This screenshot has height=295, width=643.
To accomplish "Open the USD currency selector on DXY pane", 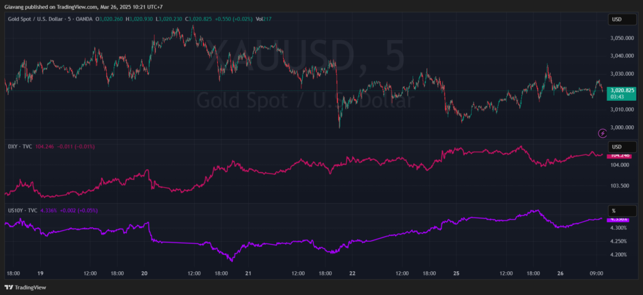I will pyautogui.click(x=622, y=147).
